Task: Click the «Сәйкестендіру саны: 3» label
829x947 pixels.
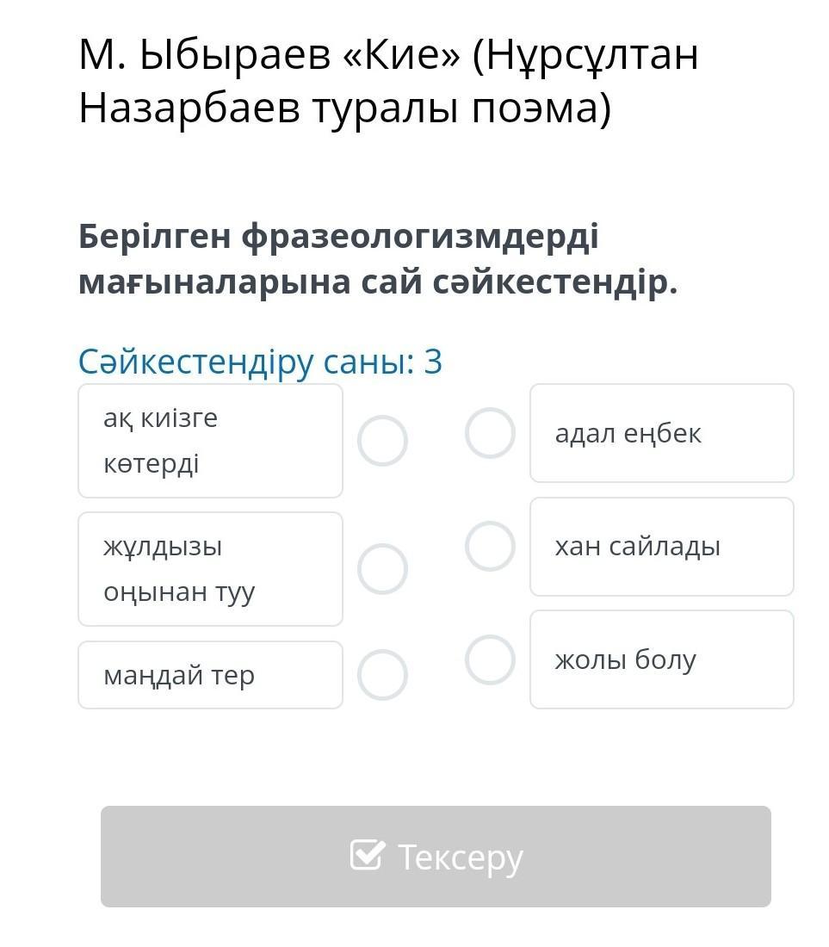Action: 260,362
